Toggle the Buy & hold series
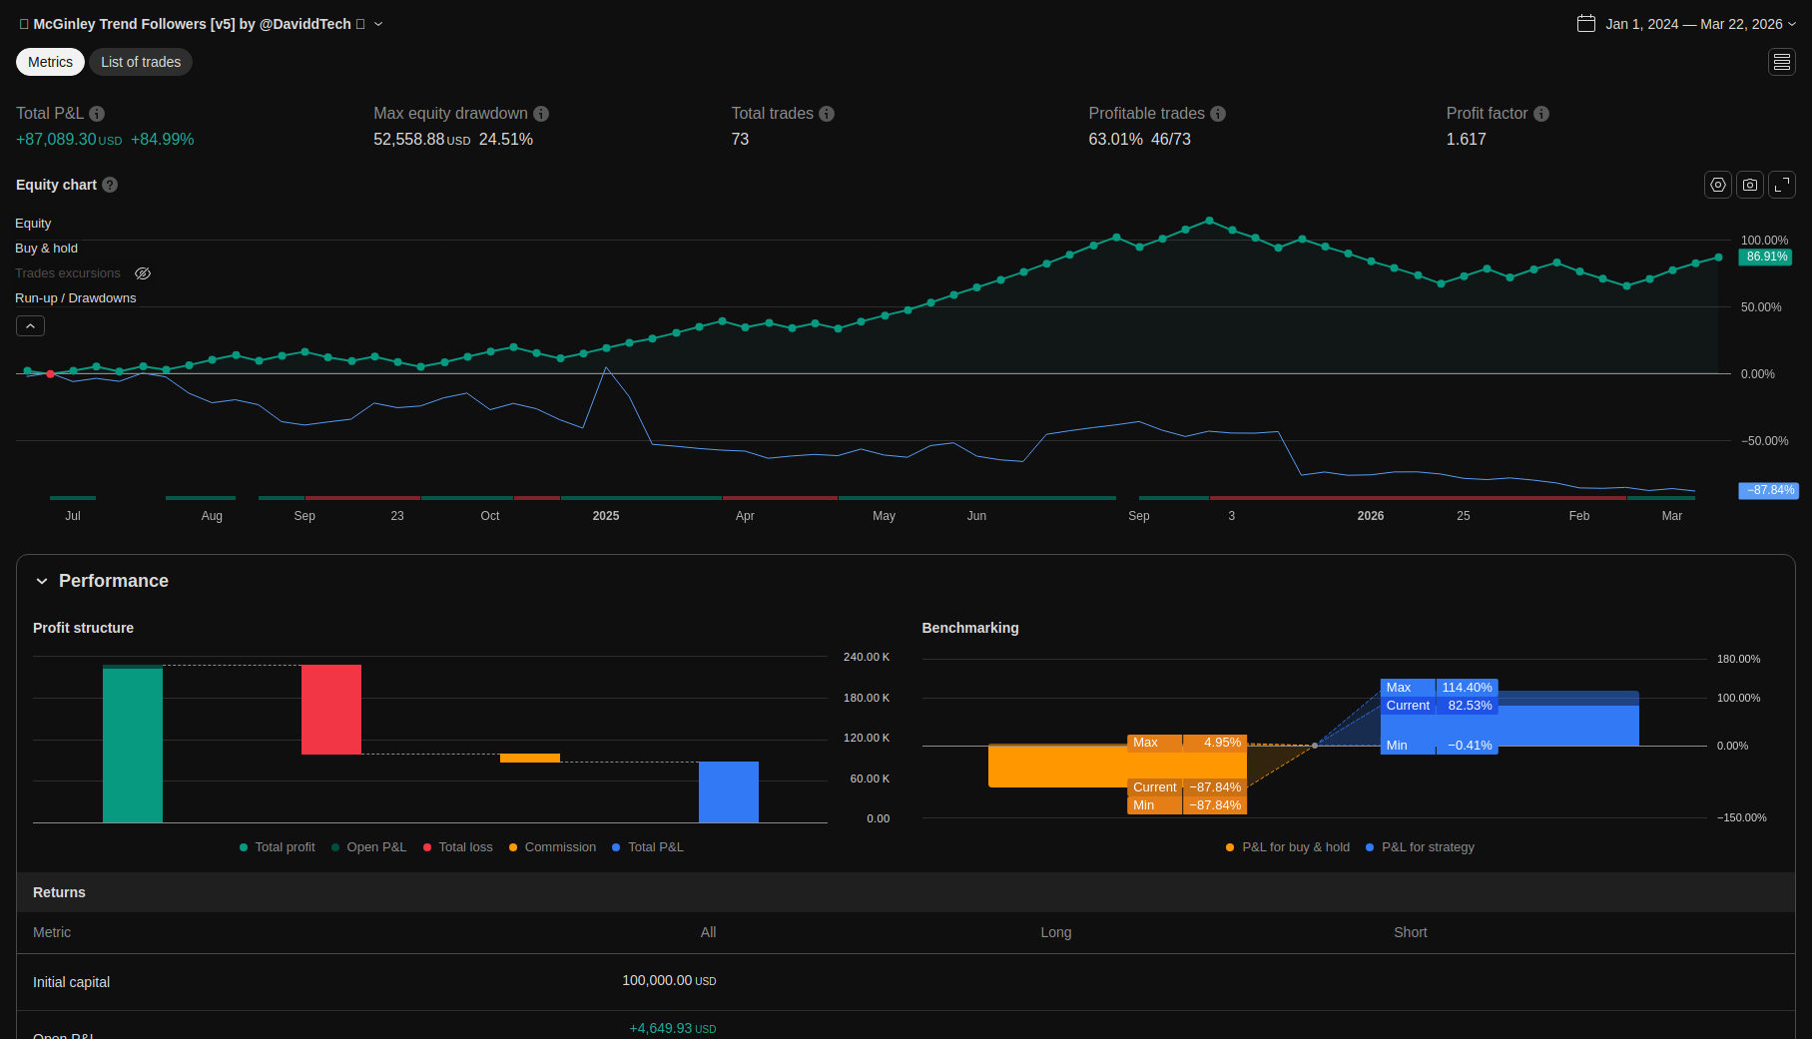Image resolution: width=1812 pixels, height=1039 pixels. (x=46, y=249)
